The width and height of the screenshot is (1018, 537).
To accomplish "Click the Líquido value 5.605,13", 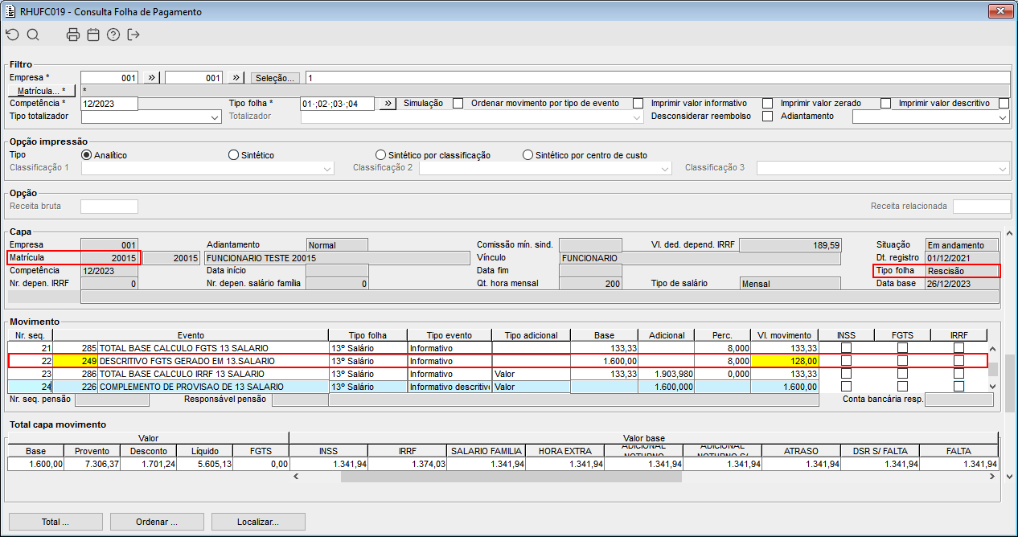I will coord(205,464).
